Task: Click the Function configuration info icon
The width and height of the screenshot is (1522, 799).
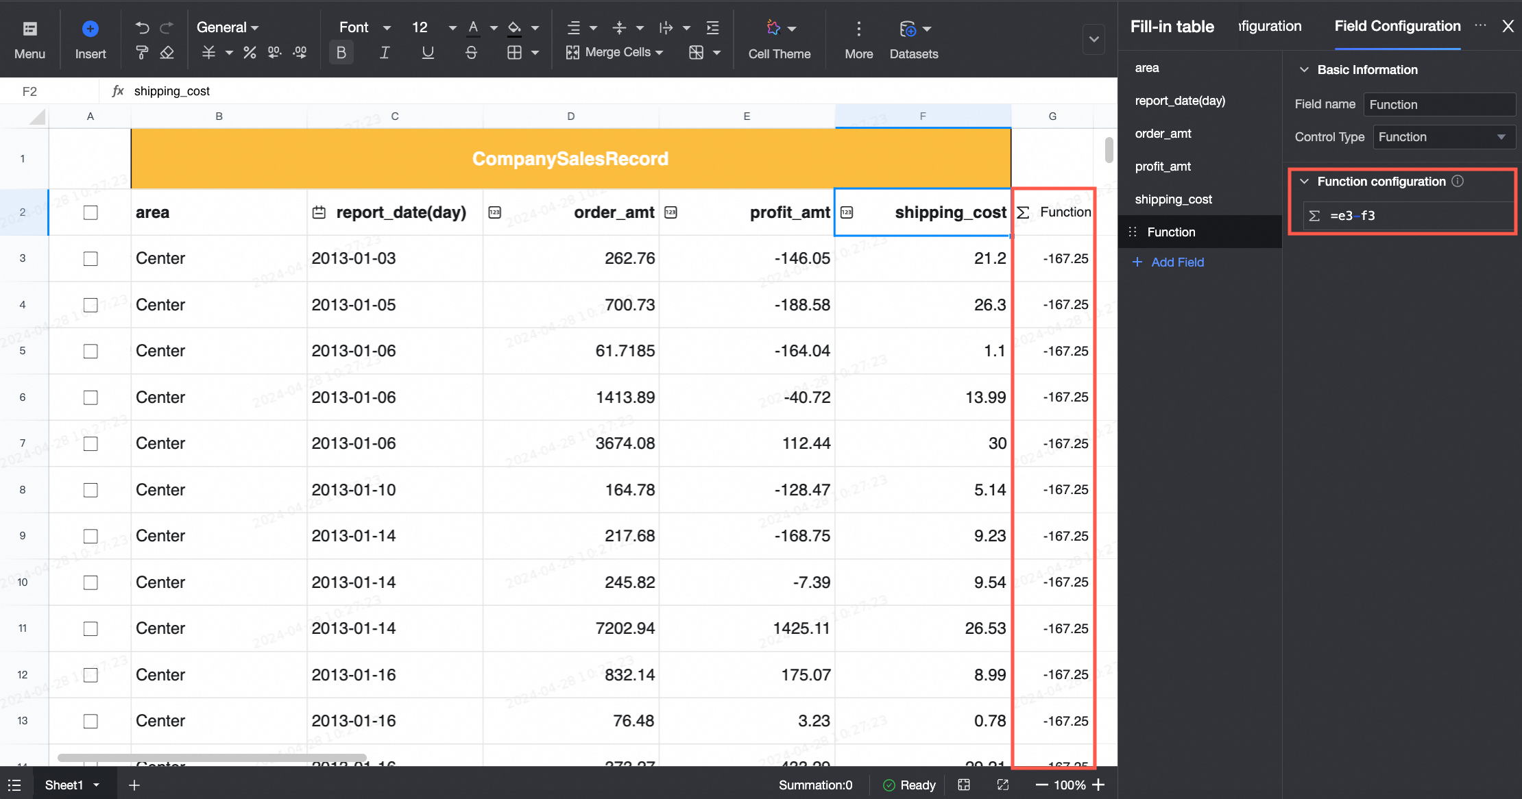Action: (x=1458, y=181)
